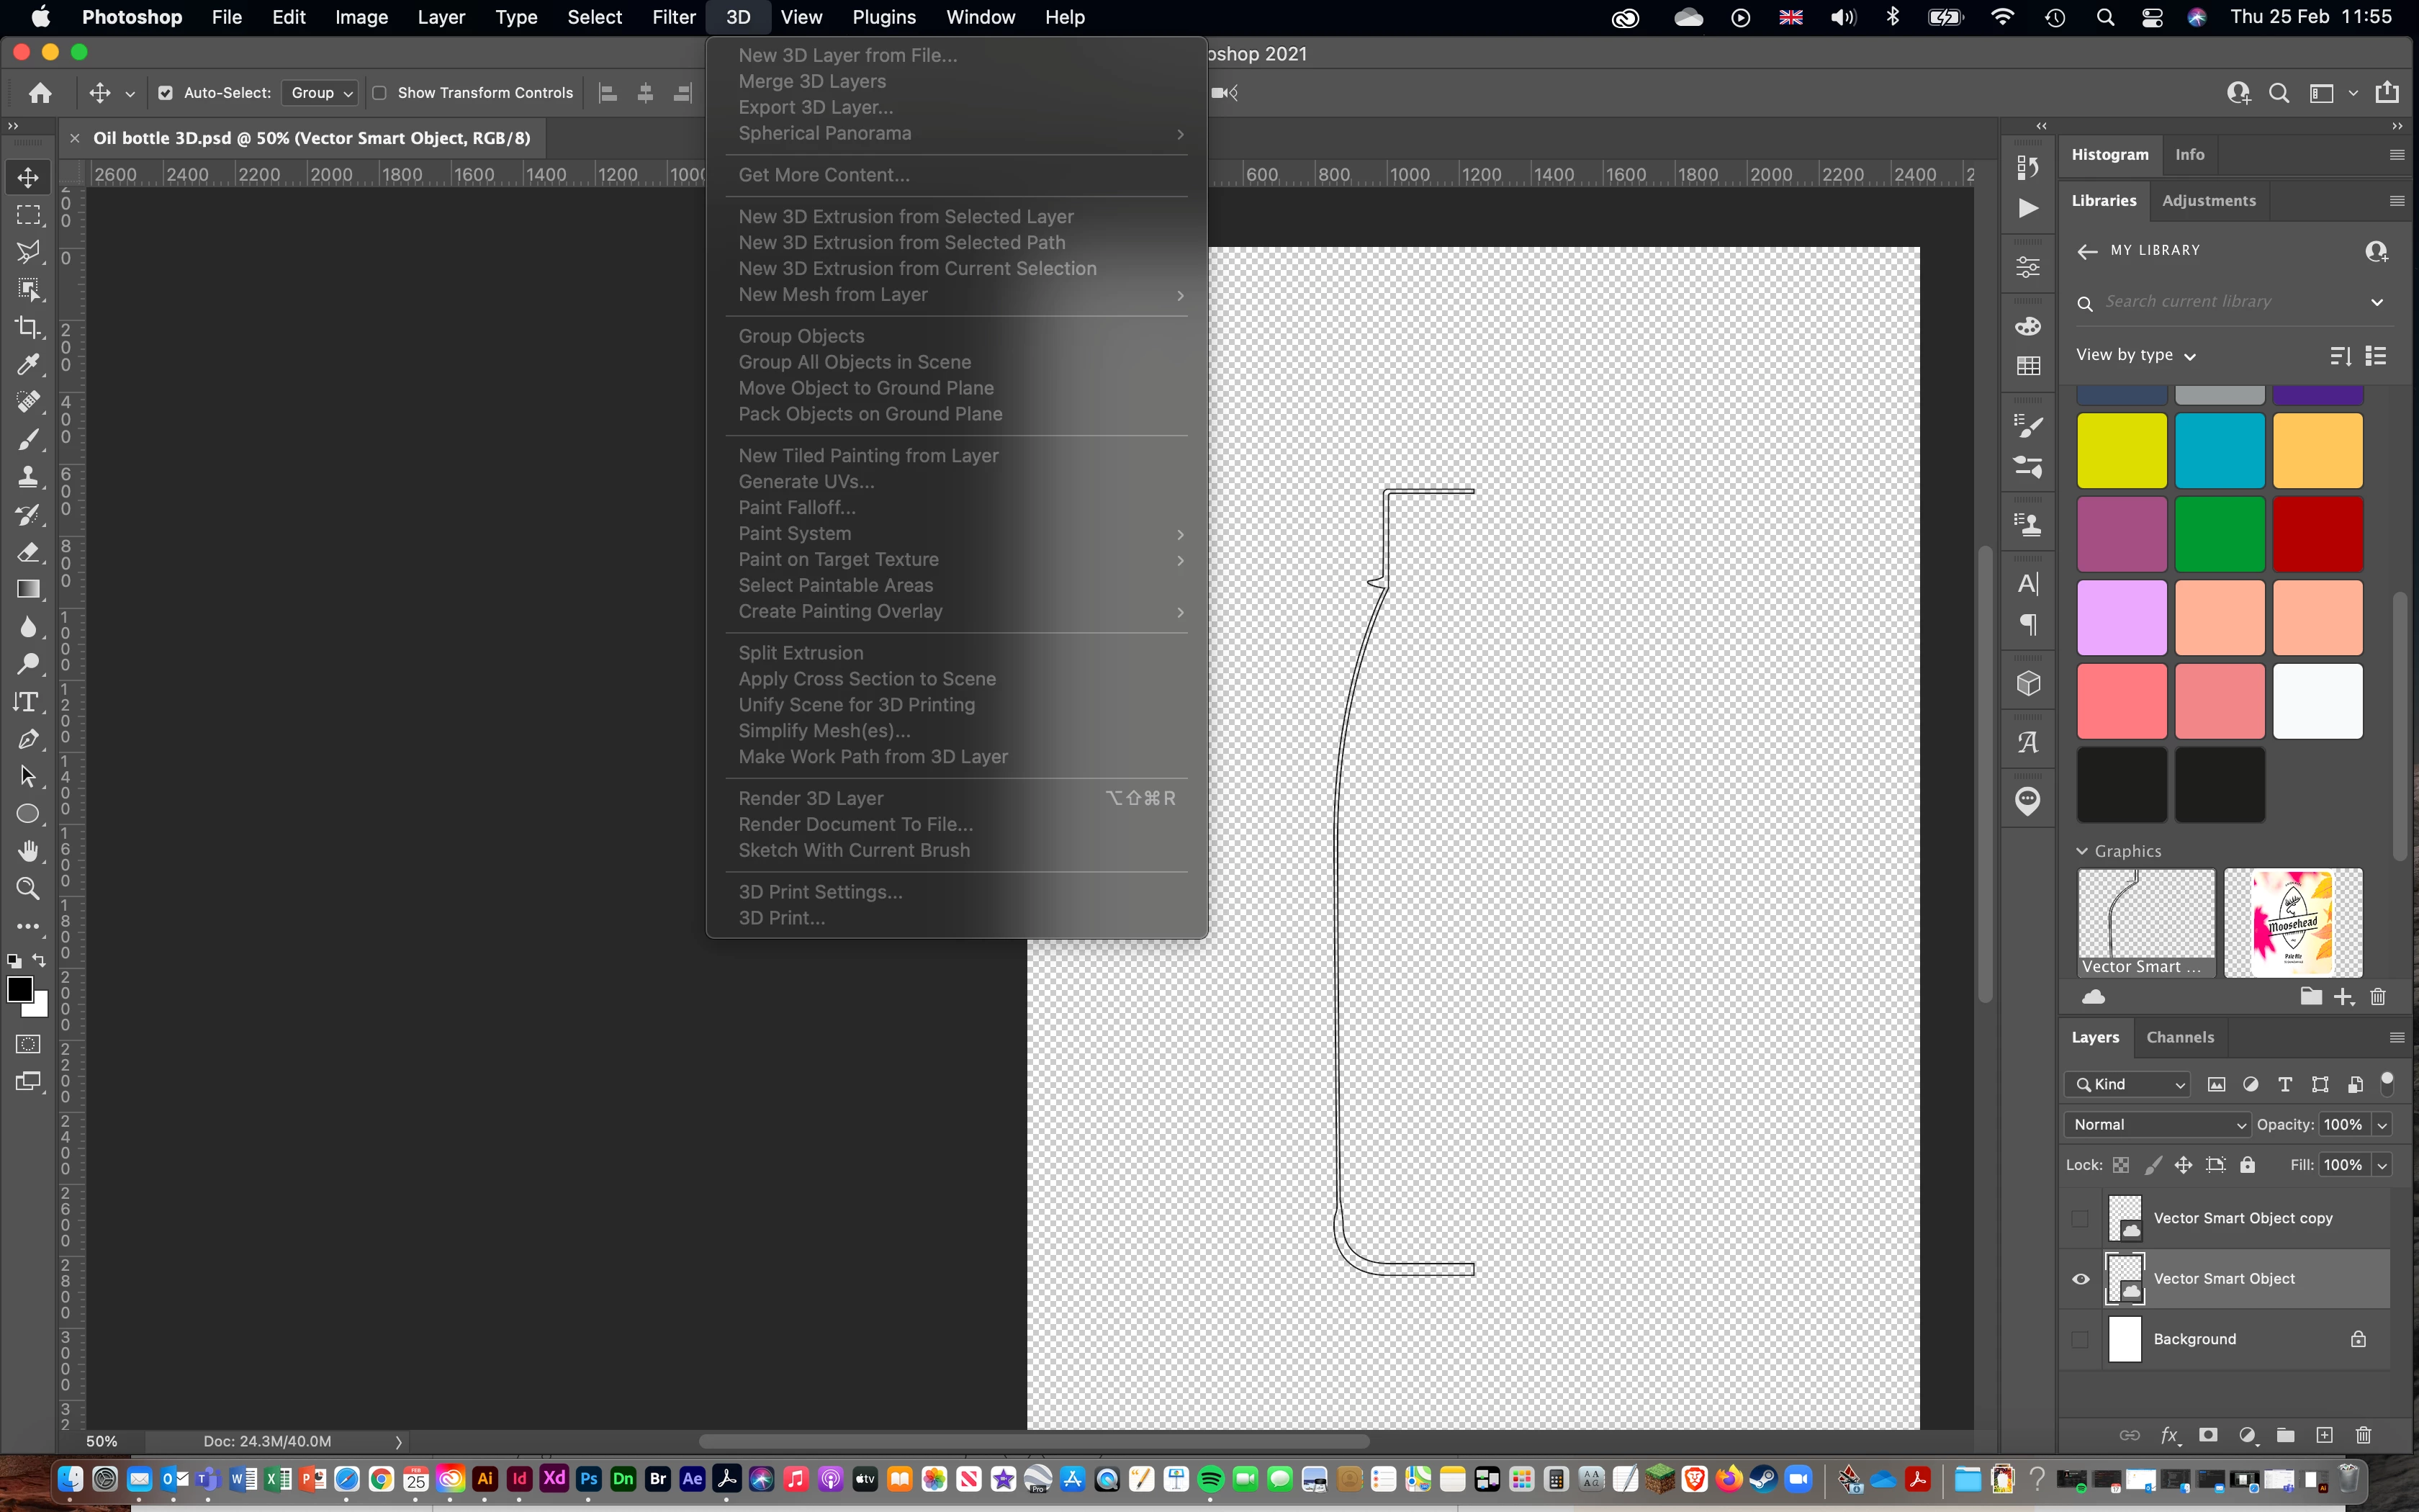Screen dimensions: 2419x1512
Task: Select the Brush tool
Action: [x=28, y=439]
